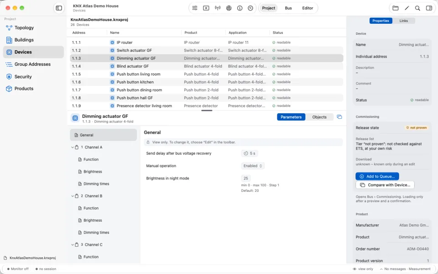
Task: Open Topology in the sidebar
Action: click(33, 28)
